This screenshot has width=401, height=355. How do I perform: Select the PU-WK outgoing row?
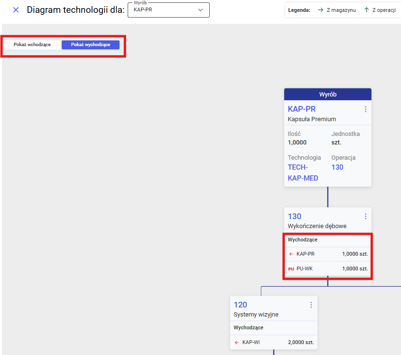pyautogui.click(x=327, y=269)
